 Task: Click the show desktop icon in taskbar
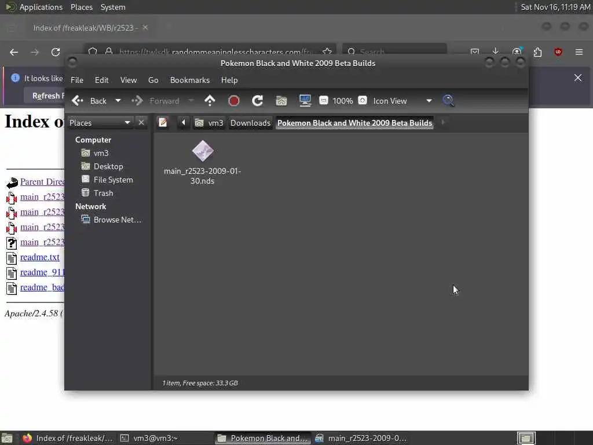click(7, 438)
